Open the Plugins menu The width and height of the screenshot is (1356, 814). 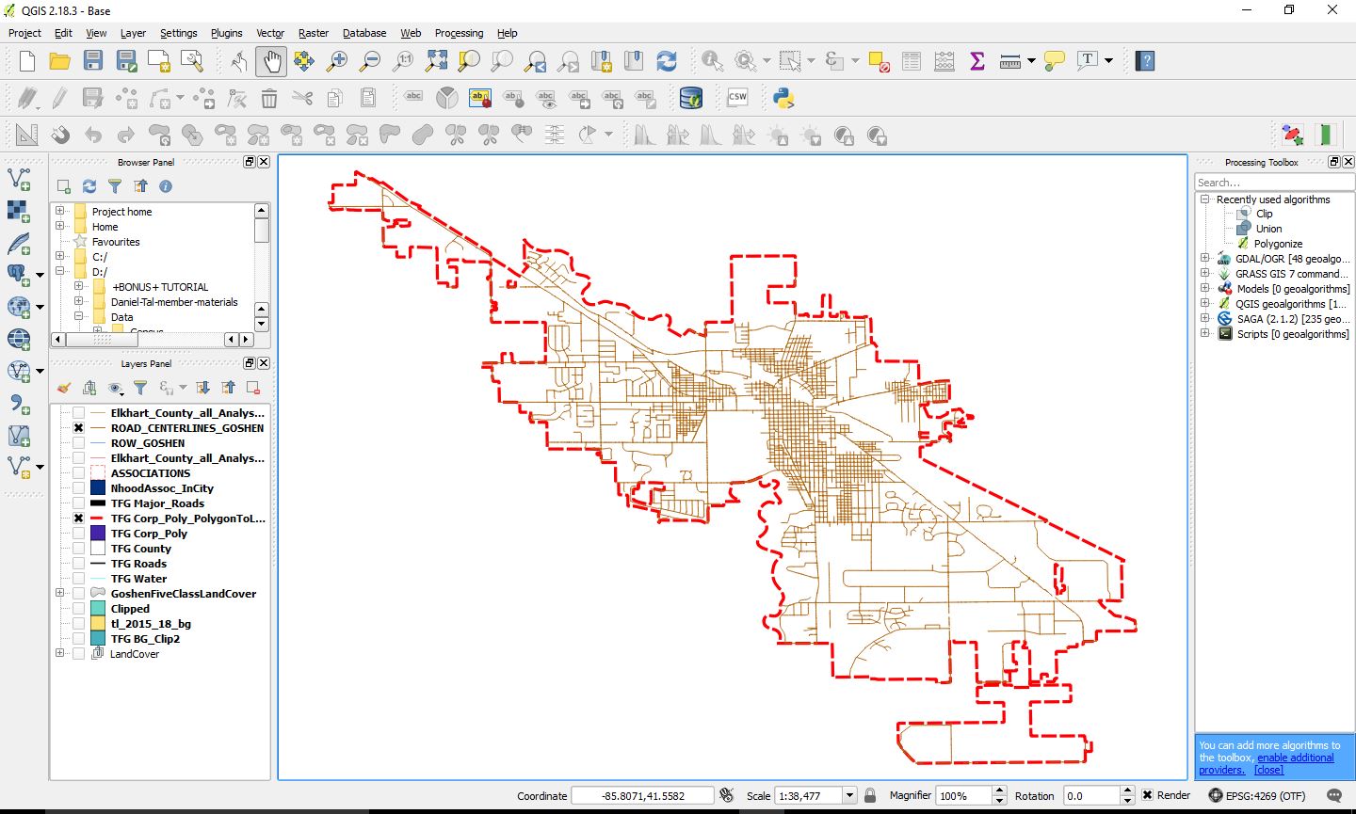click(x=226, y=33)
